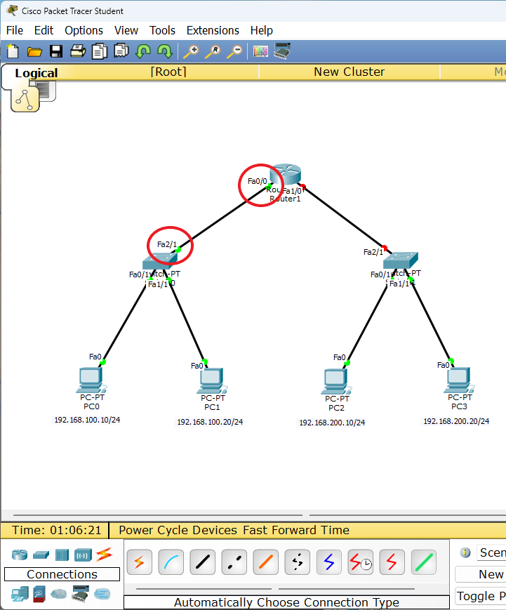Zoom out with the minus magnifier

(x=234, y=51)
